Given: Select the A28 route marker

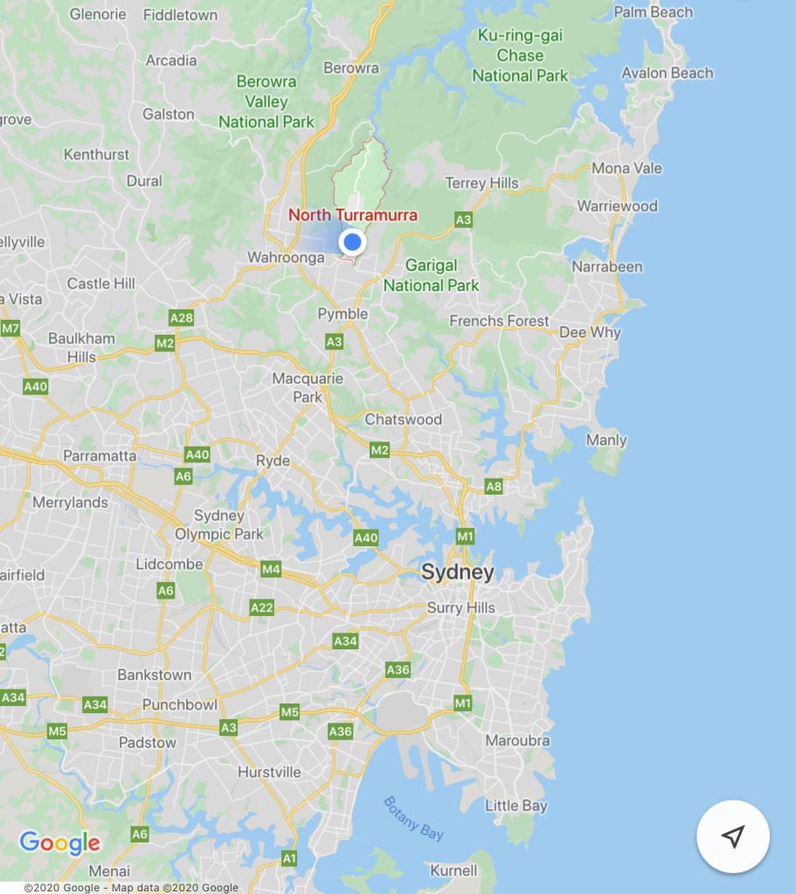Looking at the screenshot, I should 182,317.
